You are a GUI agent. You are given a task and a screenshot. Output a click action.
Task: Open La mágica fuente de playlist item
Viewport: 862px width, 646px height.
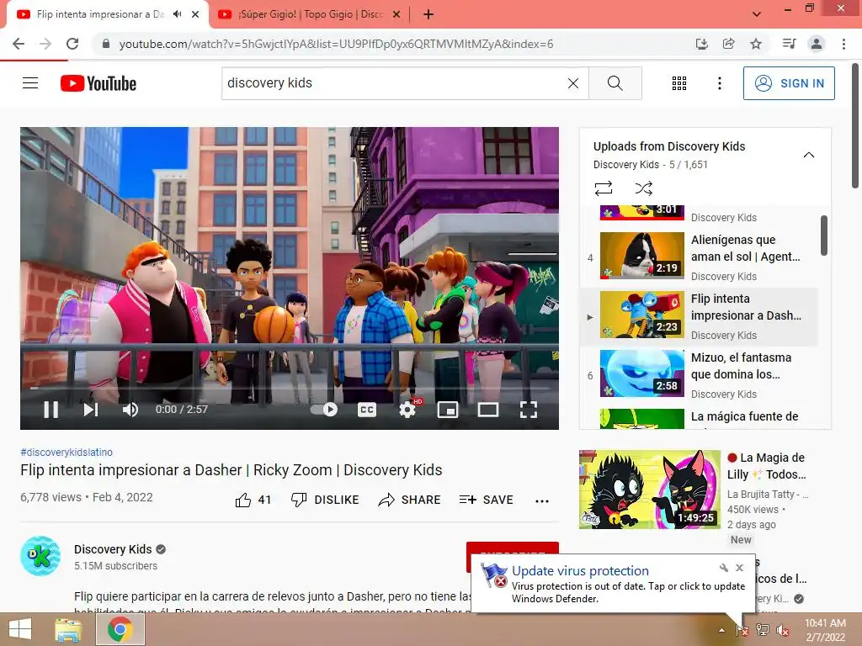(700, 418)
